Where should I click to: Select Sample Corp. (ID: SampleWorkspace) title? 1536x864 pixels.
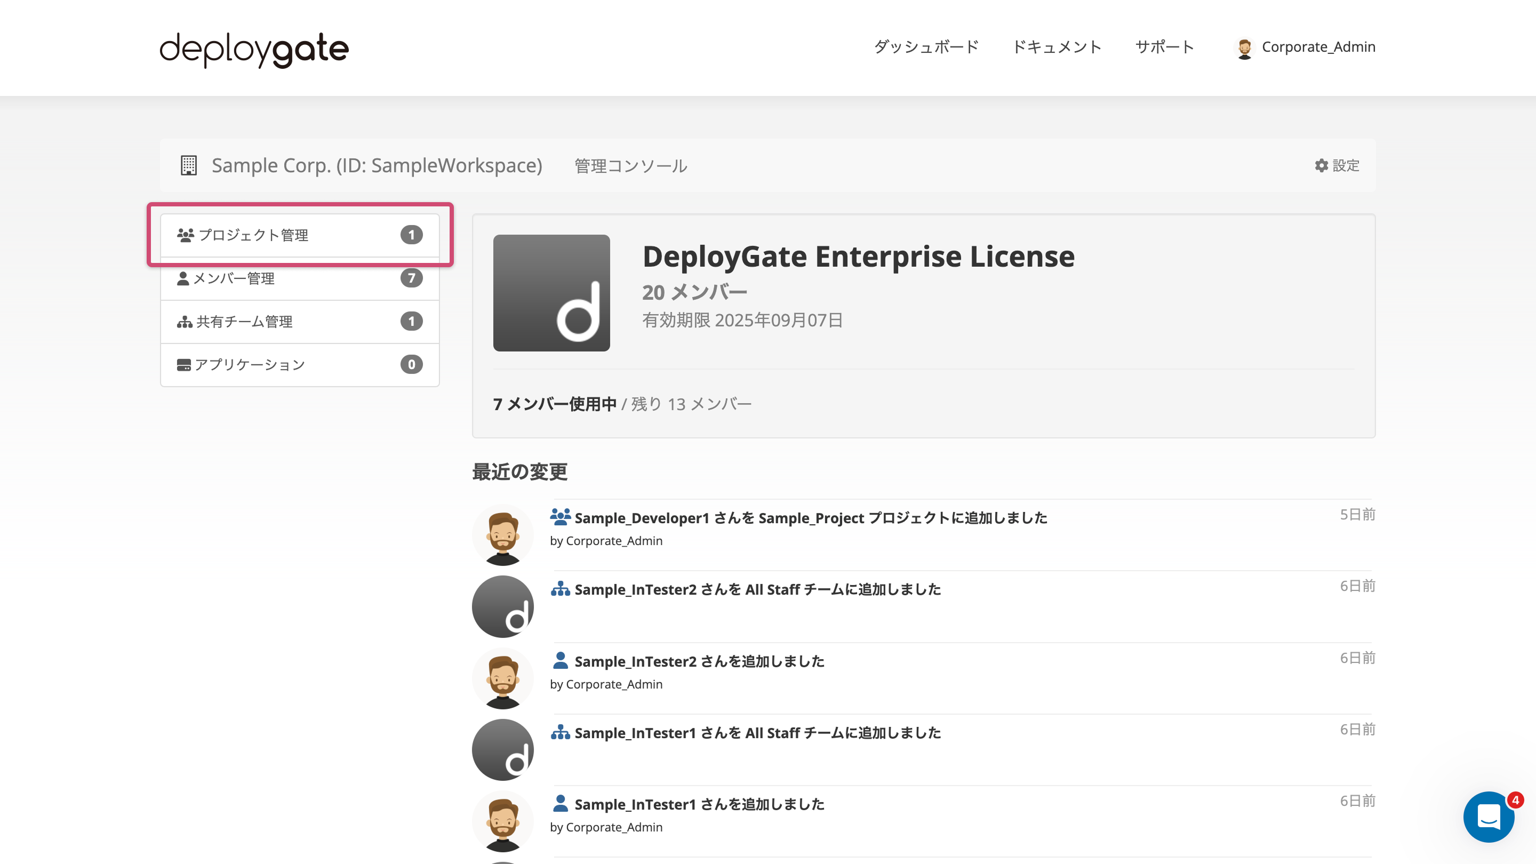[x=376, y=165]
